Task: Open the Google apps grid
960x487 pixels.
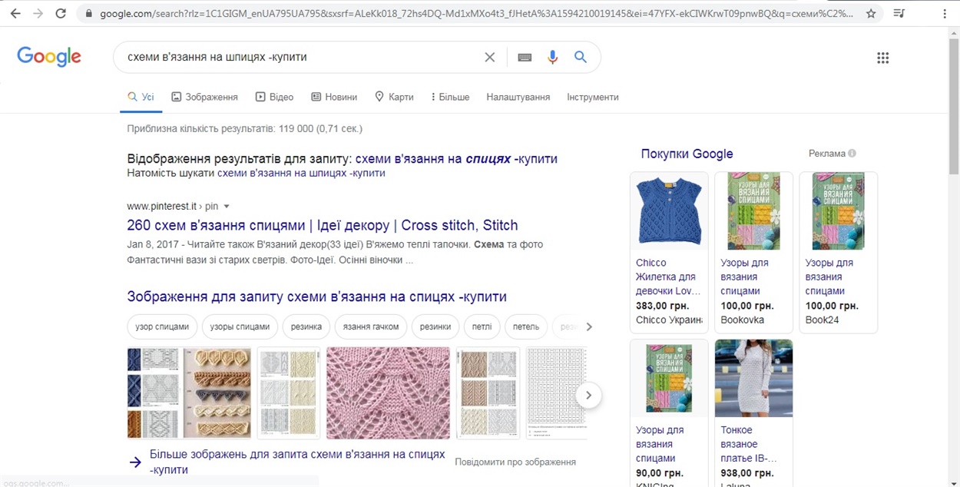Action: [x=882, y=58]
